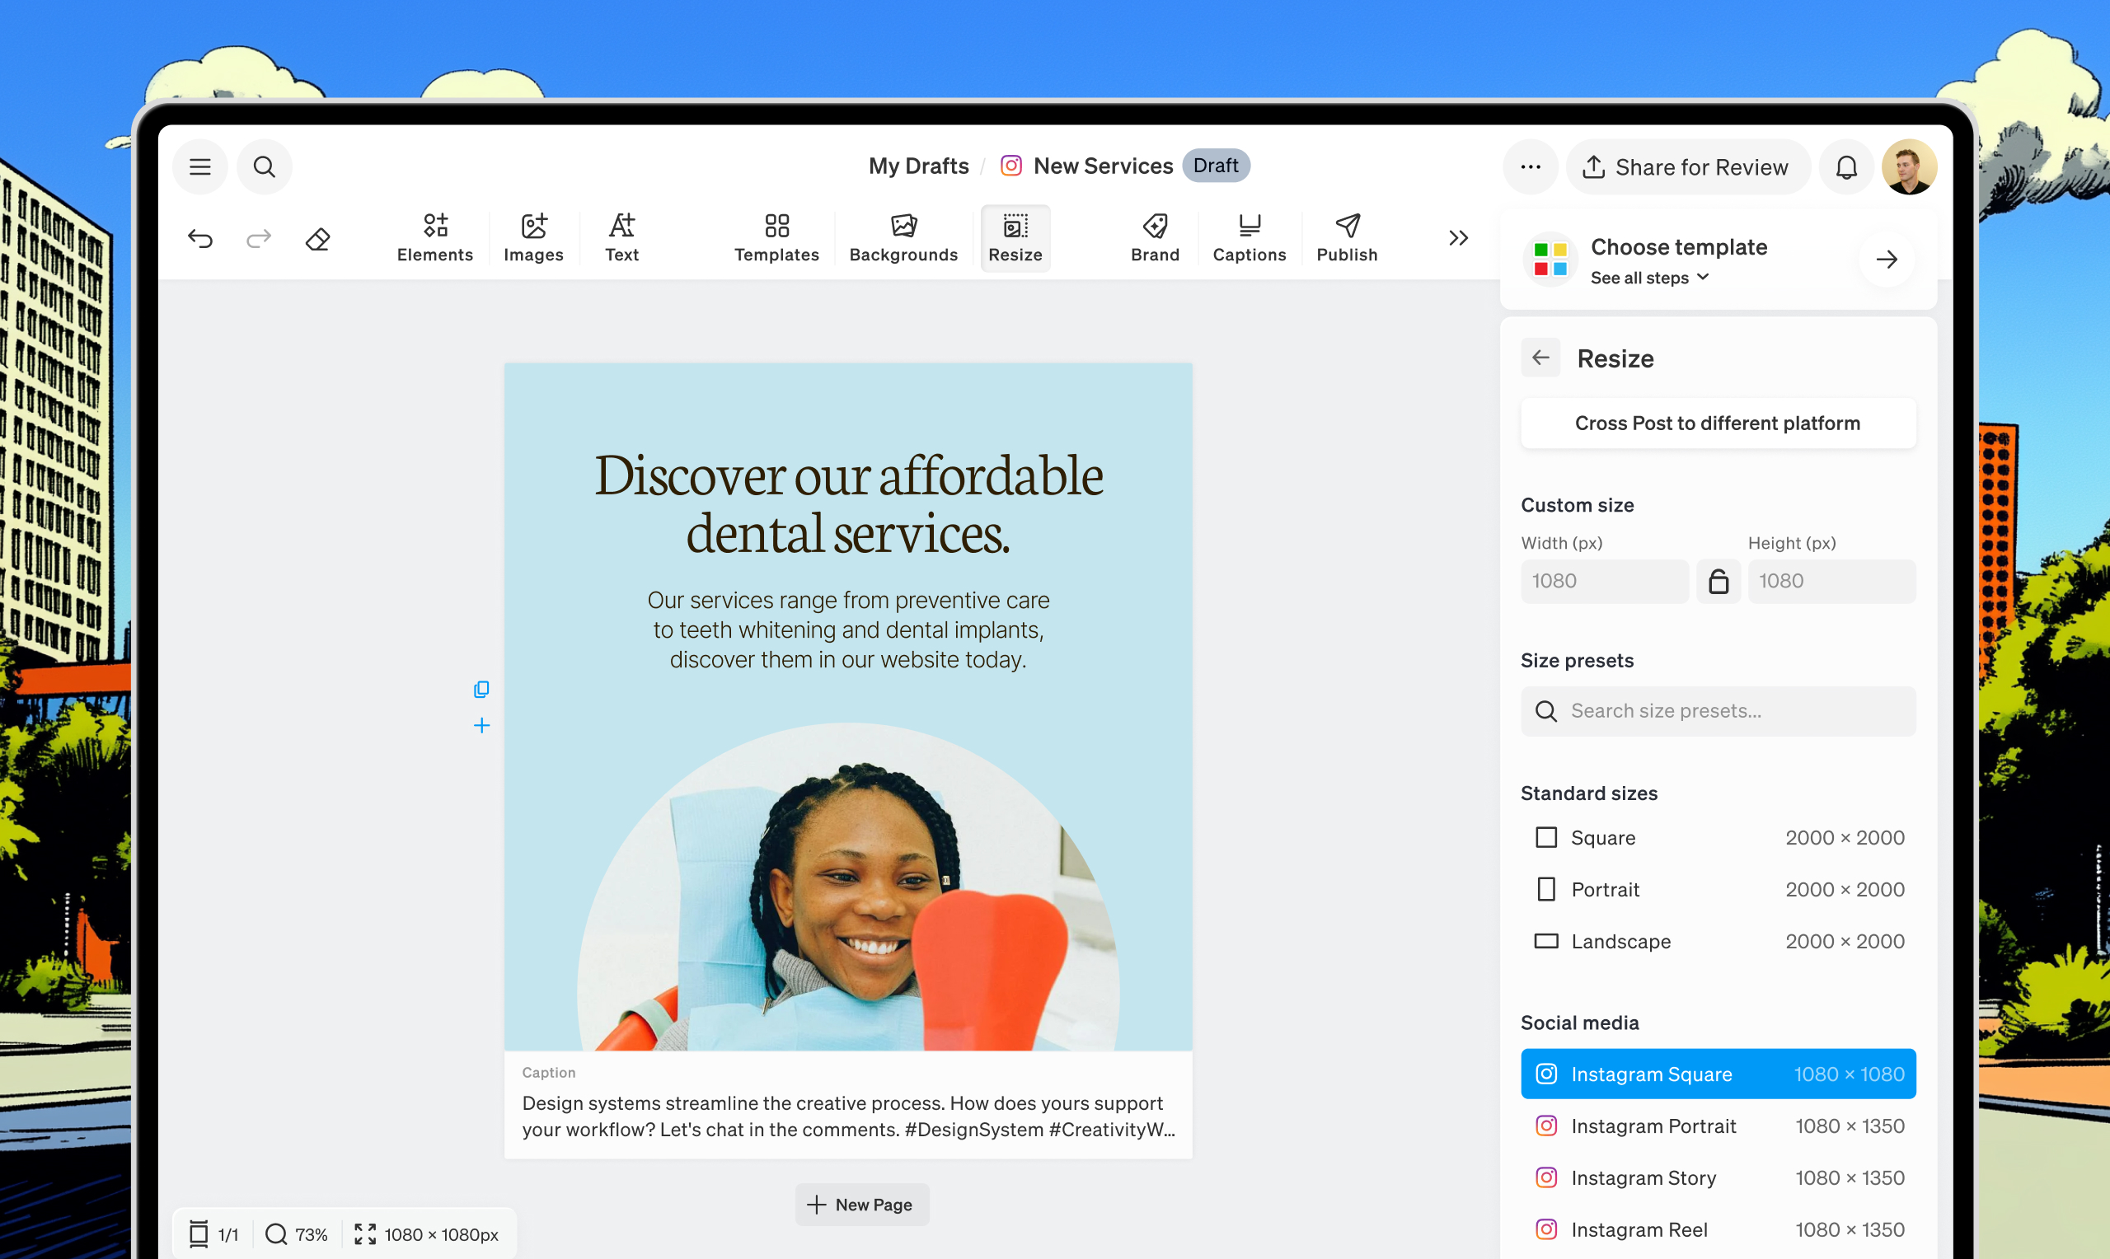Click the Width (px) input field
Image resolution: width=2110 pixels, height=1259 pixels.
[1605, 581]
